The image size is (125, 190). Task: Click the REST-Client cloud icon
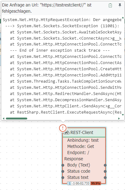[x=67, y=132]
